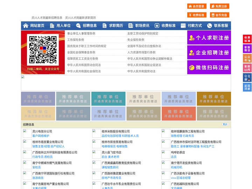Click the document icon beside 求职简历

[104, 26]
